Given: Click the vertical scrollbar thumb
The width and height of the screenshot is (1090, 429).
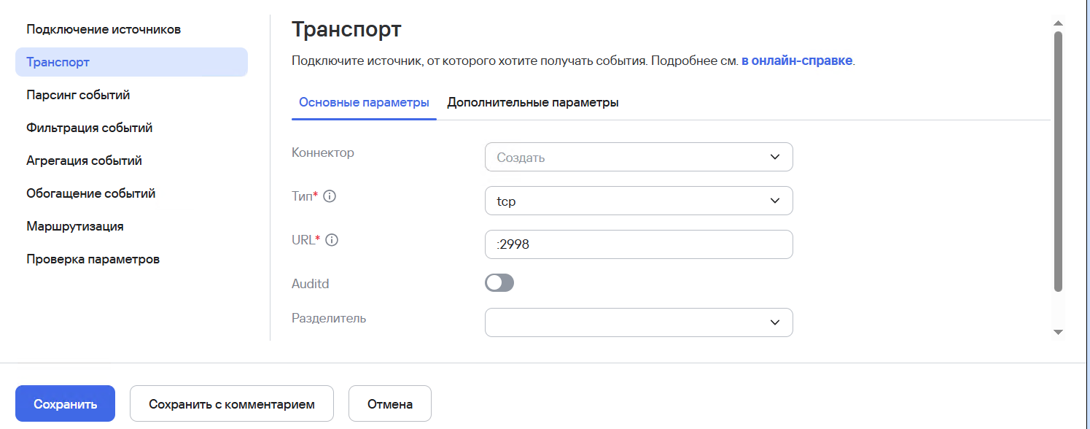Looking at the screenshot, I should click(1059, 161).
